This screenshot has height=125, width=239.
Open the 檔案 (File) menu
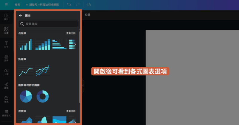point(18,5)
